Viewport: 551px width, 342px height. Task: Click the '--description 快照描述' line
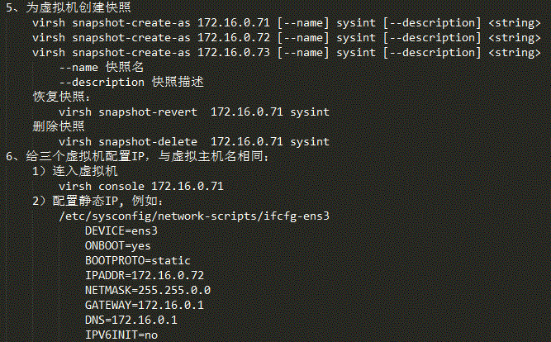click(x=131, y=82)
